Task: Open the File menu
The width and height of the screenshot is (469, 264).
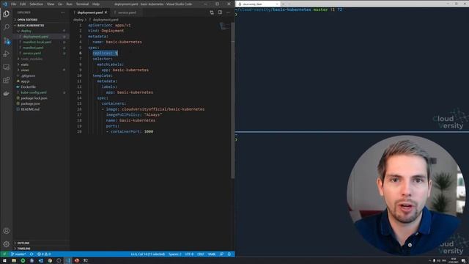Action: [13, 4]
